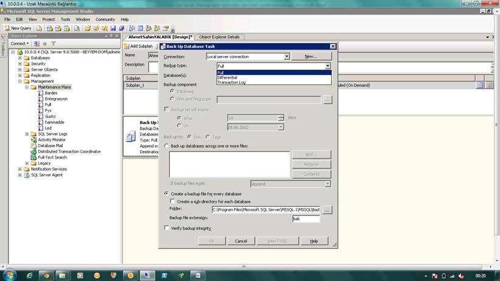The width and height of the screenshot is (500, 281).
Task: Open Microsoft Word from the taskbar
Action: click(198, 276)
